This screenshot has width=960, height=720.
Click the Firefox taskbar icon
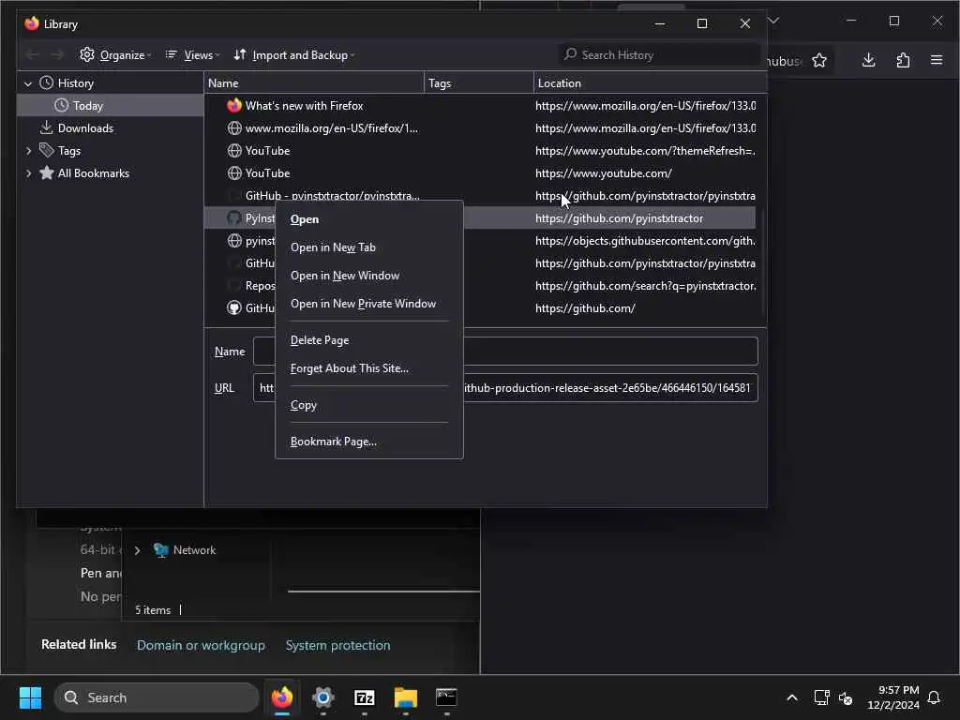point(282,697)
